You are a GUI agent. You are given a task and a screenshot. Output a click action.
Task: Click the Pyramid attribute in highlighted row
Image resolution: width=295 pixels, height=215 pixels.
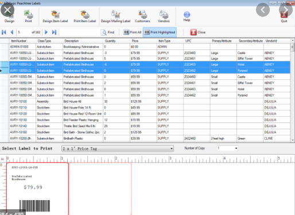pyautogui.click(x=250, y=71)
